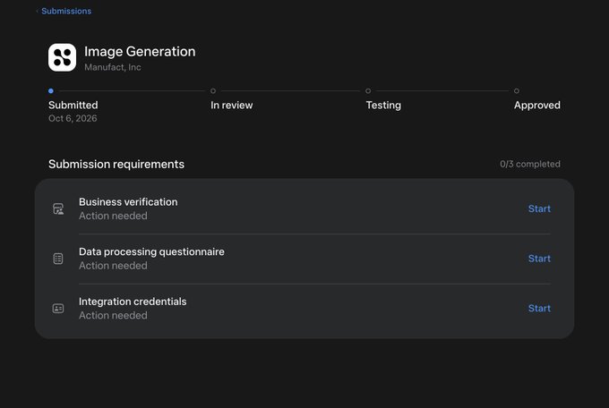Click the 'Oct 6, 2026' date

coord(73,118)
